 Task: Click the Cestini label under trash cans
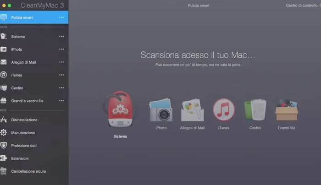pyautogui.click(x=255, y=128)
